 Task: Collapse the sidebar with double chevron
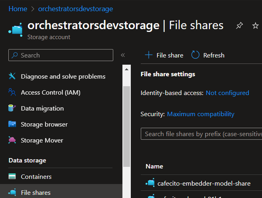pyautogui.click(x=123, y=55)
